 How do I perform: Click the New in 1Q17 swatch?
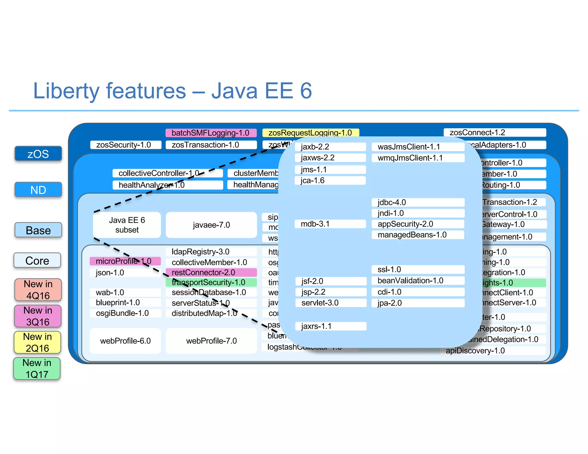37,368
